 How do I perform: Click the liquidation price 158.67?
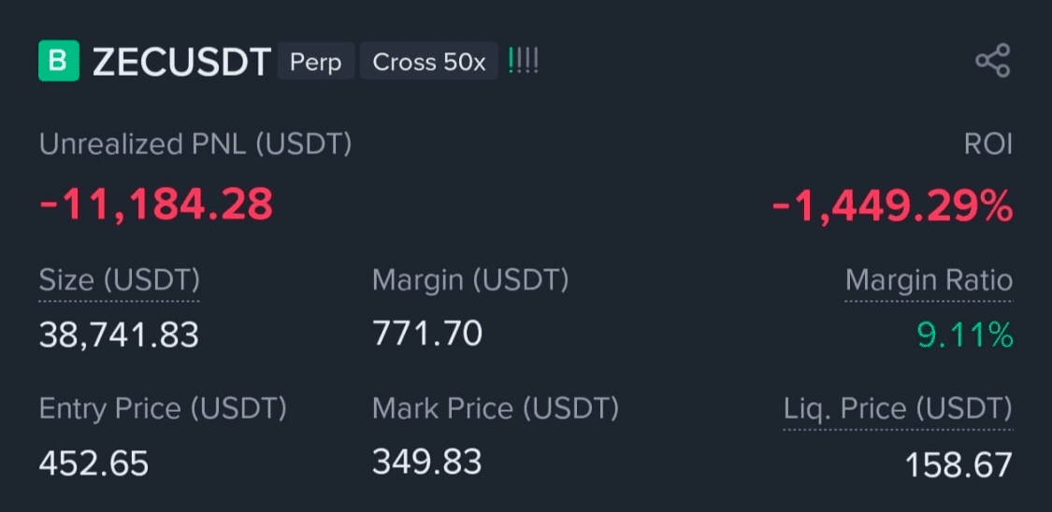pyautogui.click(x=958, y=464)
